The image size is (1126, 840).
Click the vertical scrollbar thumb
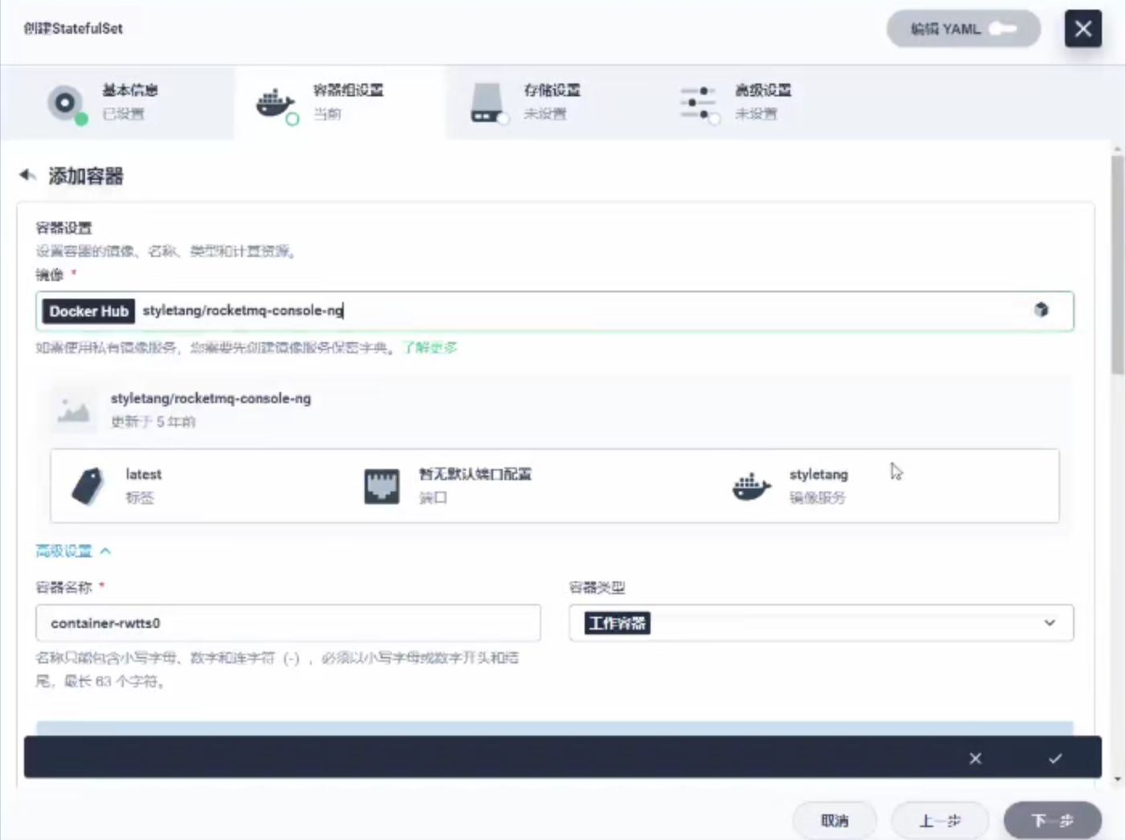tap(1117, 265)
